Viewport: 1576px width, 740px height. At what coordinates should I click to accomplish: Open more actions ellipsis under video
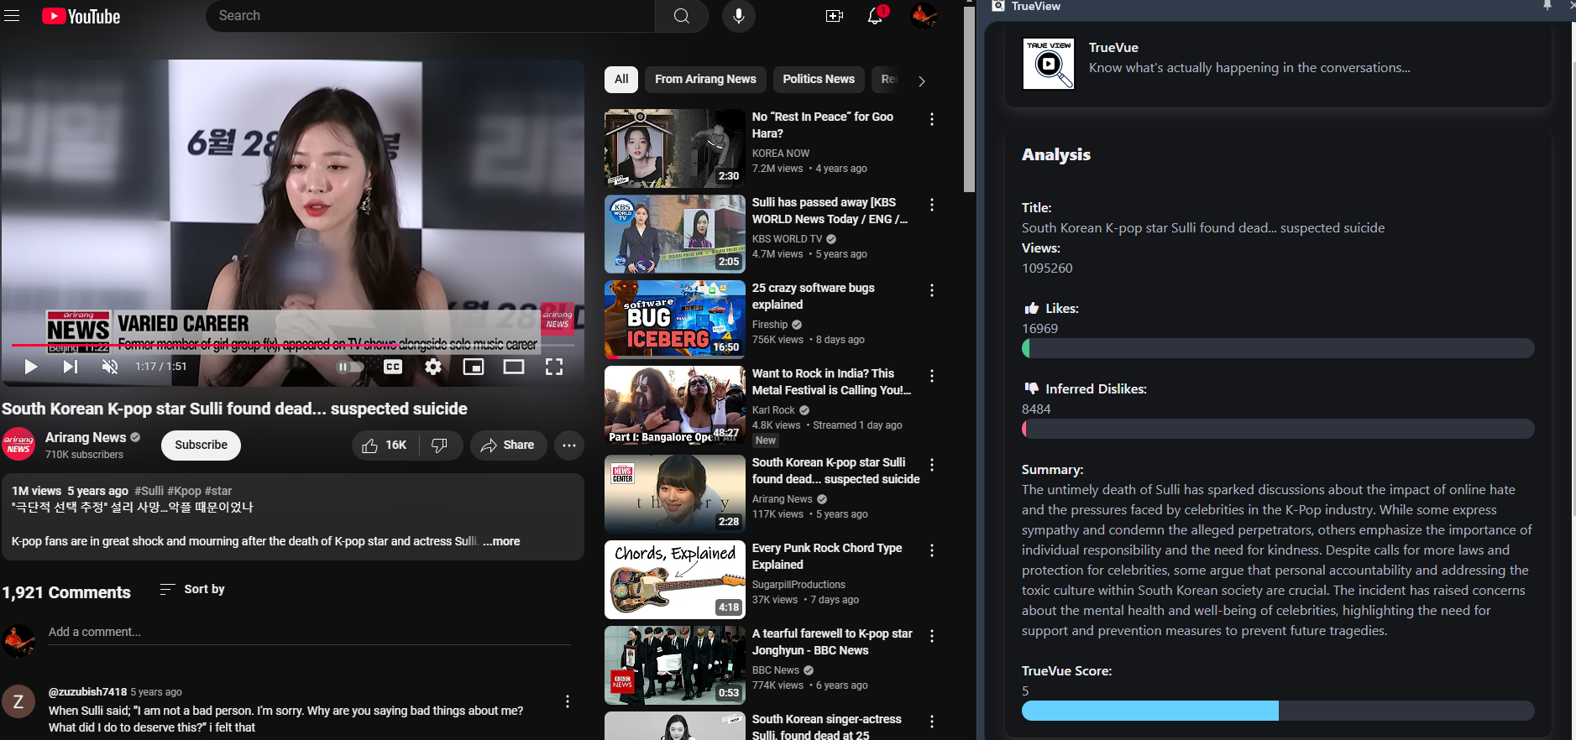(569, 446)
